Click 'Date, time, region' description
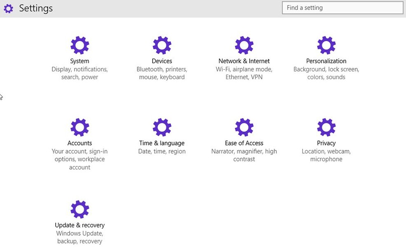 point(162,151)
